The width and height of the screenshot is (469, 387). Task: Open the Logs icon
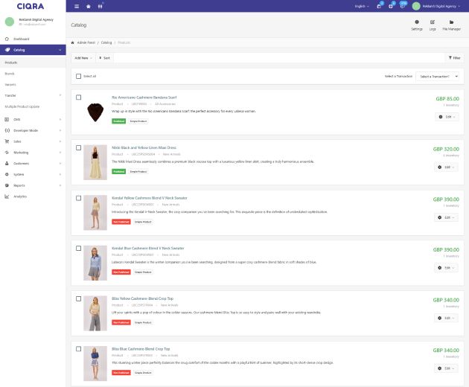click(433, 22)
